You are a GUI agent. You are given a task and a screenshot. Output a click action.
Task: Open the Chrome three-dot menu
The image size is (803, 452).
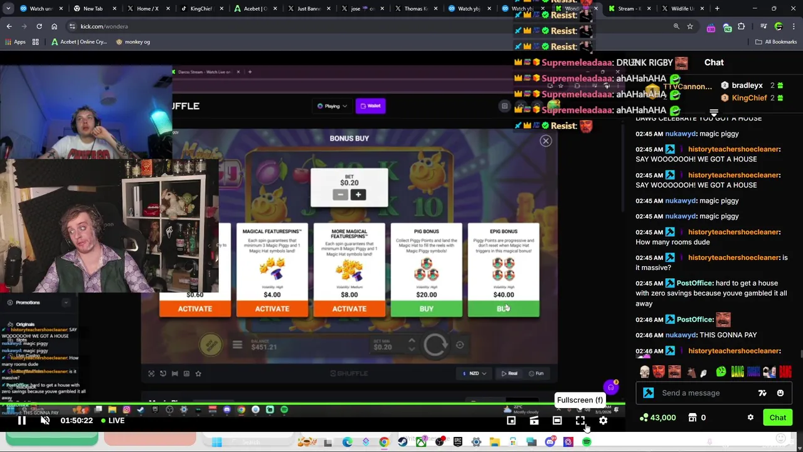click(794, 26)
